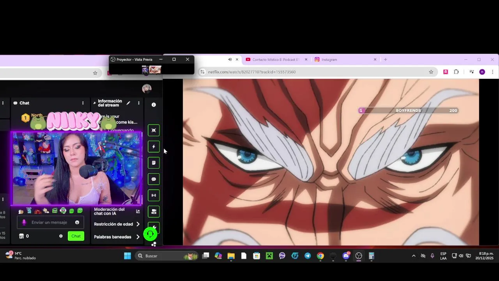This screenshot has width=499, height=281.
Task: Expand Restricción de edad settings
Action: pyautogui.click(x=117, y=224)
